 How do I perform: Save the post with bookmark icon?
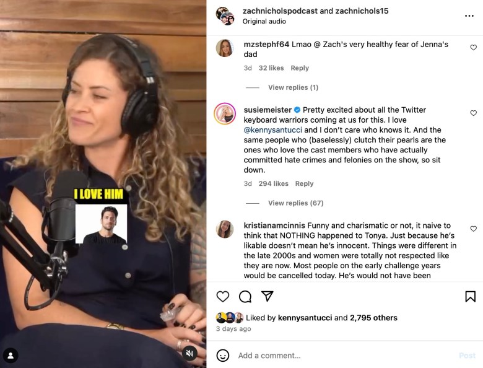[x=470, y=297]
